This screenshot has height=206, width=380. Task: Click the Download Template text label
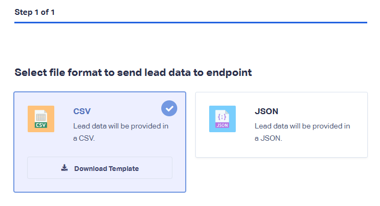click(x=106, y=168)
